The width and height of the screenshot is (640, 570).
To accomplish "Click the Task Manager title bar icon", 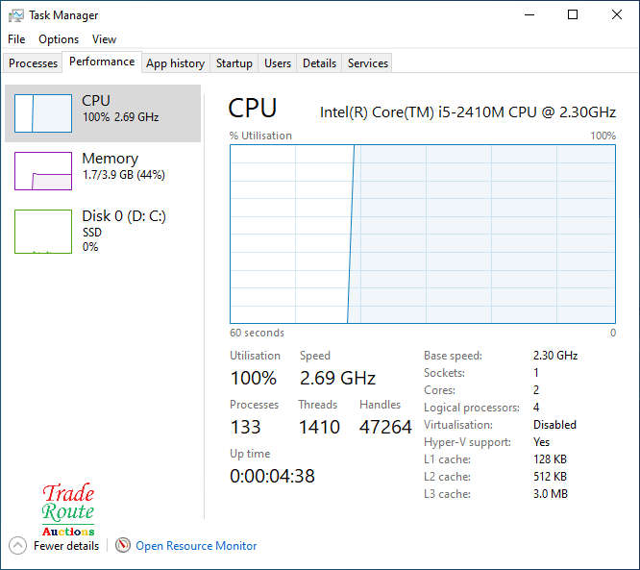I will click(x=16, y=15).
